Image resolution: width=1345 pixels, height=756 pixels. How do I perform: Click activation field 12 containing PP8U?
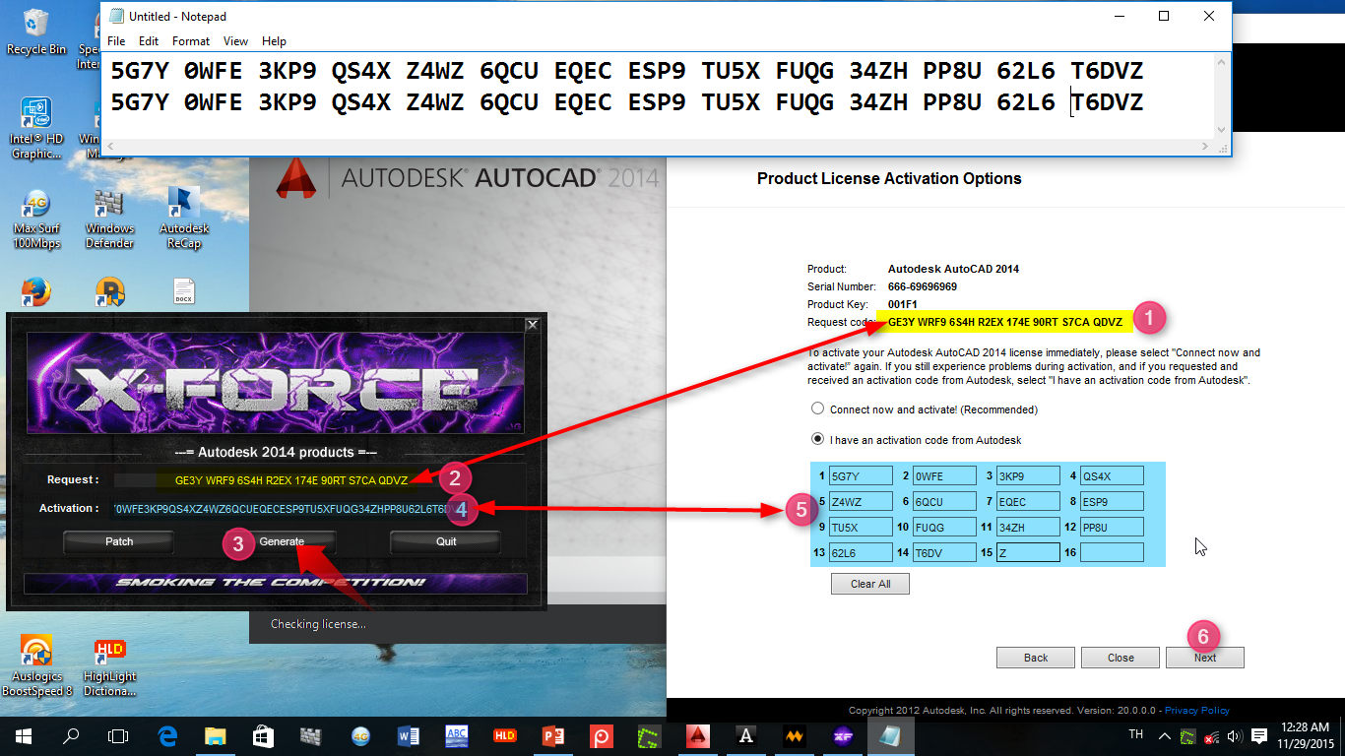[1112, 528]
